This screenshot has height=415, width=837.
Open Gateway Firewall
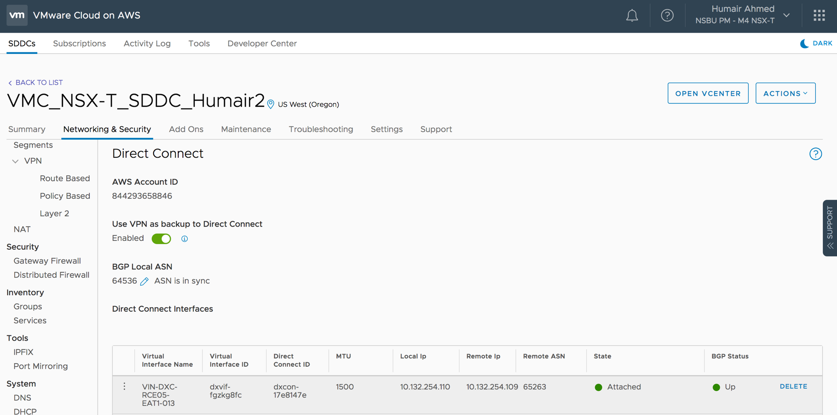point(47,261)
